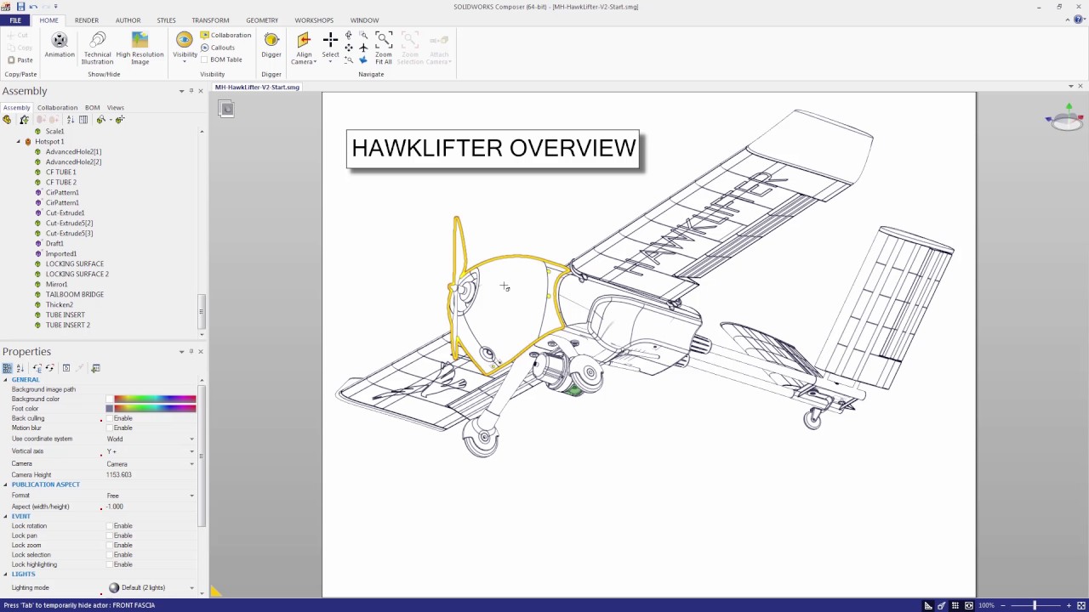
Task: Click the save icon in title bar
Action: pyautogui.click(x=21, y=7)
